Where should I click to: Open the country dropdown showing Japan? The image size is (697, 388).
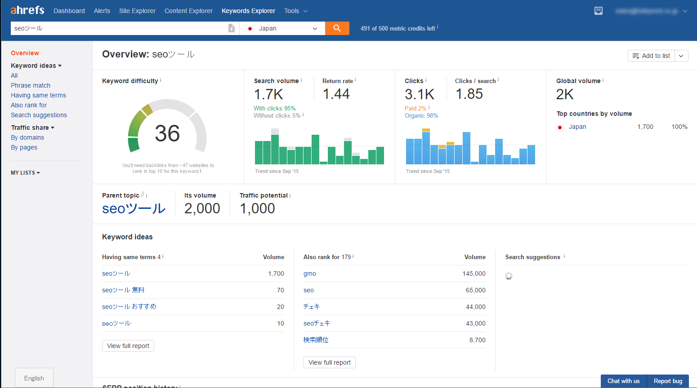(x=282, y=28)
